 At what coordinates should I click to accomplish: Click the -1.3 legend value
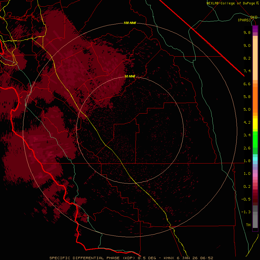tap(246, 212)
